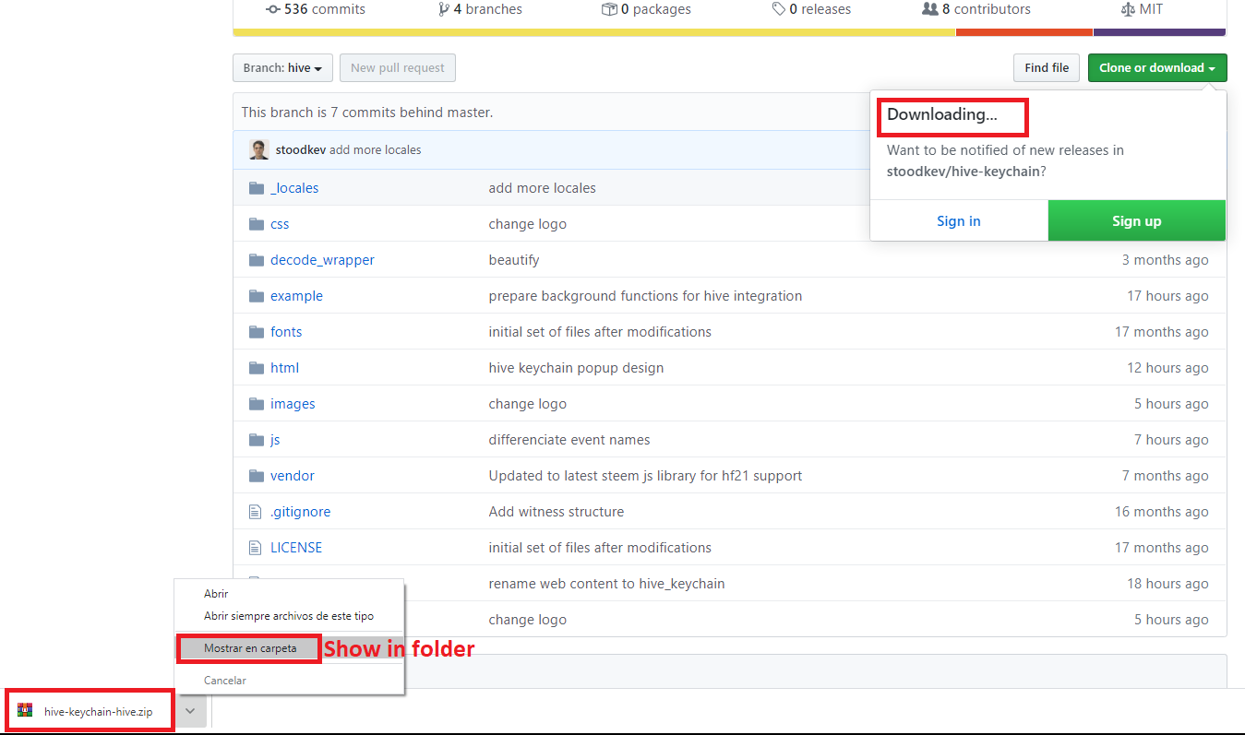Open 'prepare background functions for hive integration' commit
The height and width of the screenshot is (735, 1245).
tap(645, 296)
